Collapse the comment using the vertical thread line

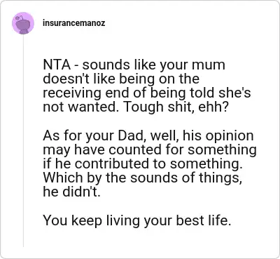point(23,140)
